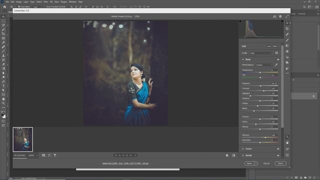Open workflow options link below image
Viewport: 320px width, 180px height.
tap(125, 163)
